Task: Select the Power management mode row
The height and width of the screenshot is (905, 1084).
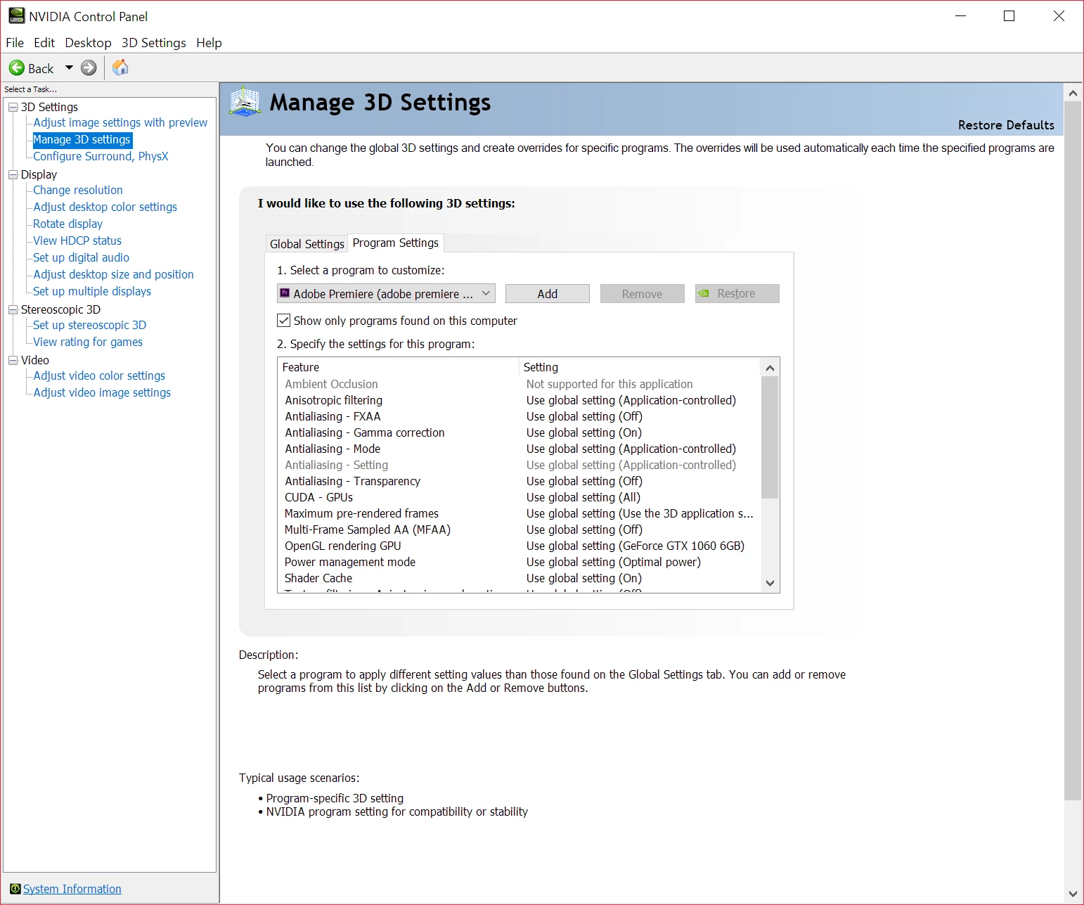Action: pyautogui.click(x=520, y=562)
